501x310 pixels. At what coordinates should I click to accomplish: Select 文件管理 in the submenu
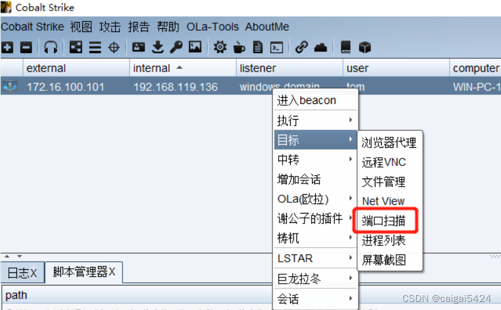click(x=390, y=182)
